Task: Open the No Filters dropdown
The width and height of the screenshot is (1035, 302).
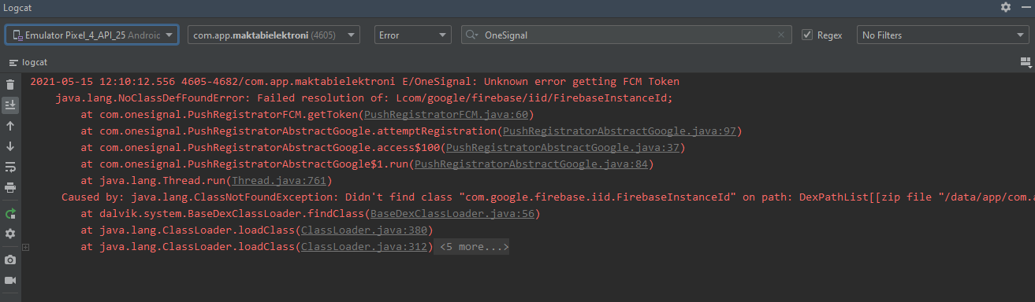Action: 942,35
